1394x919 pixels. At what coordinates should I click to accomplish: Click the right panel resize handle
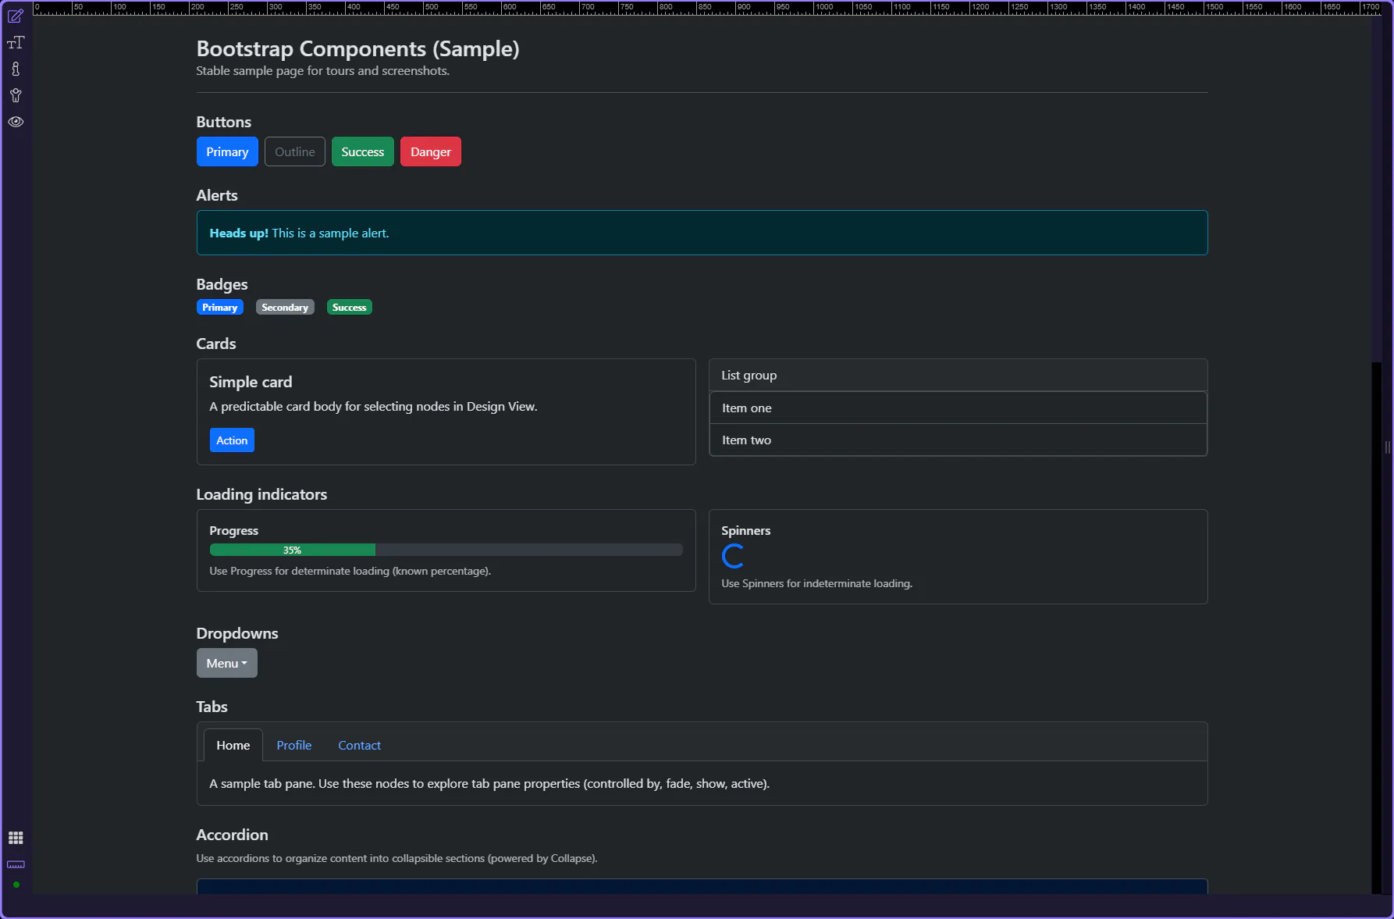pos(1387,447)
